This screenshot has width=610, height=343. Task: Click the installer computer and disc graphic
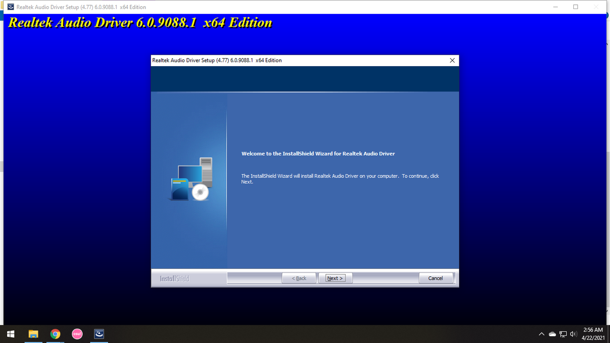coord(192,179)
